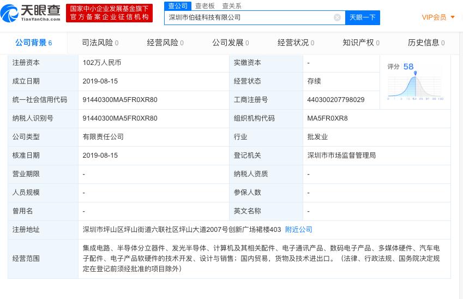Click the 参保人数 label cell
Image resolution: width=463 pixels, height=299 pixels.
266,193
